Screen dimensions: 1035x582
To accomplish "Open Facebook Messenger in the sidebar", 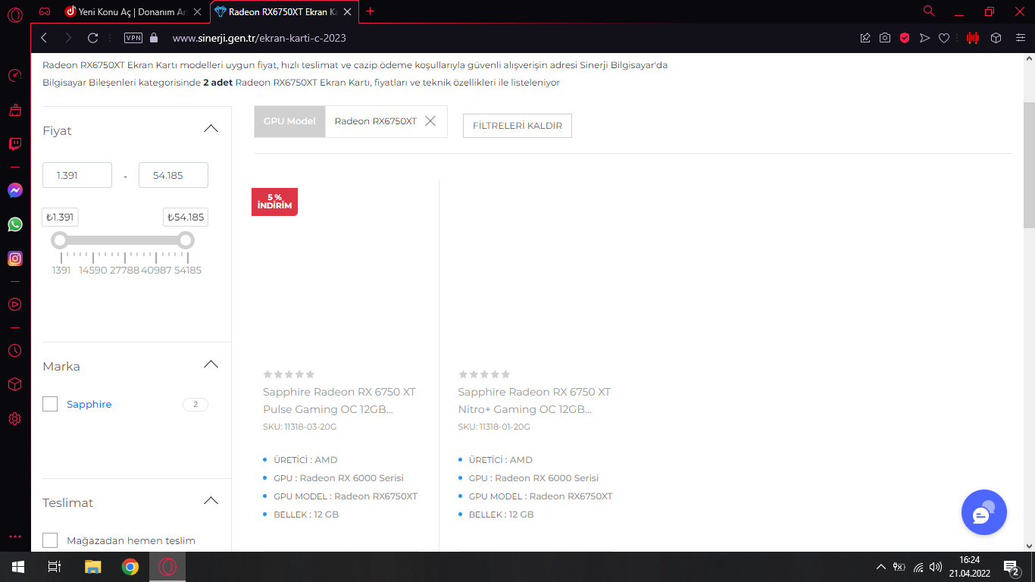I will pyautogui.click(x=15, y=190).
